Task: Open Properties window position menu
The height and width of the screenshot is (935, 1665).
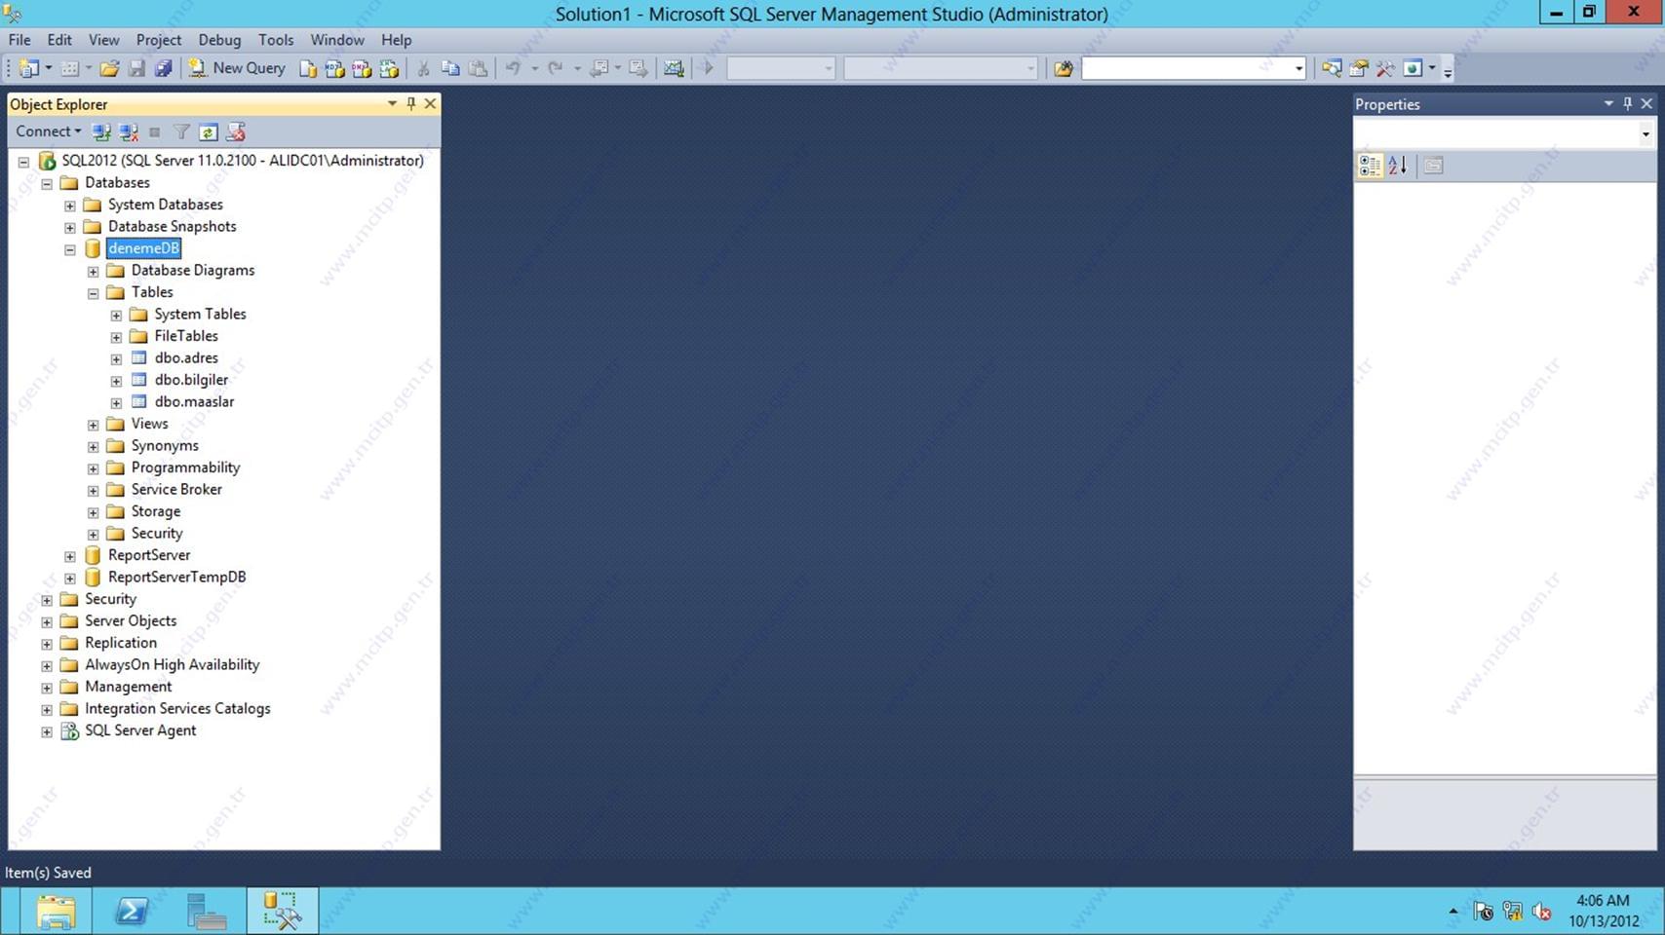Action: tap(1608, 103)
